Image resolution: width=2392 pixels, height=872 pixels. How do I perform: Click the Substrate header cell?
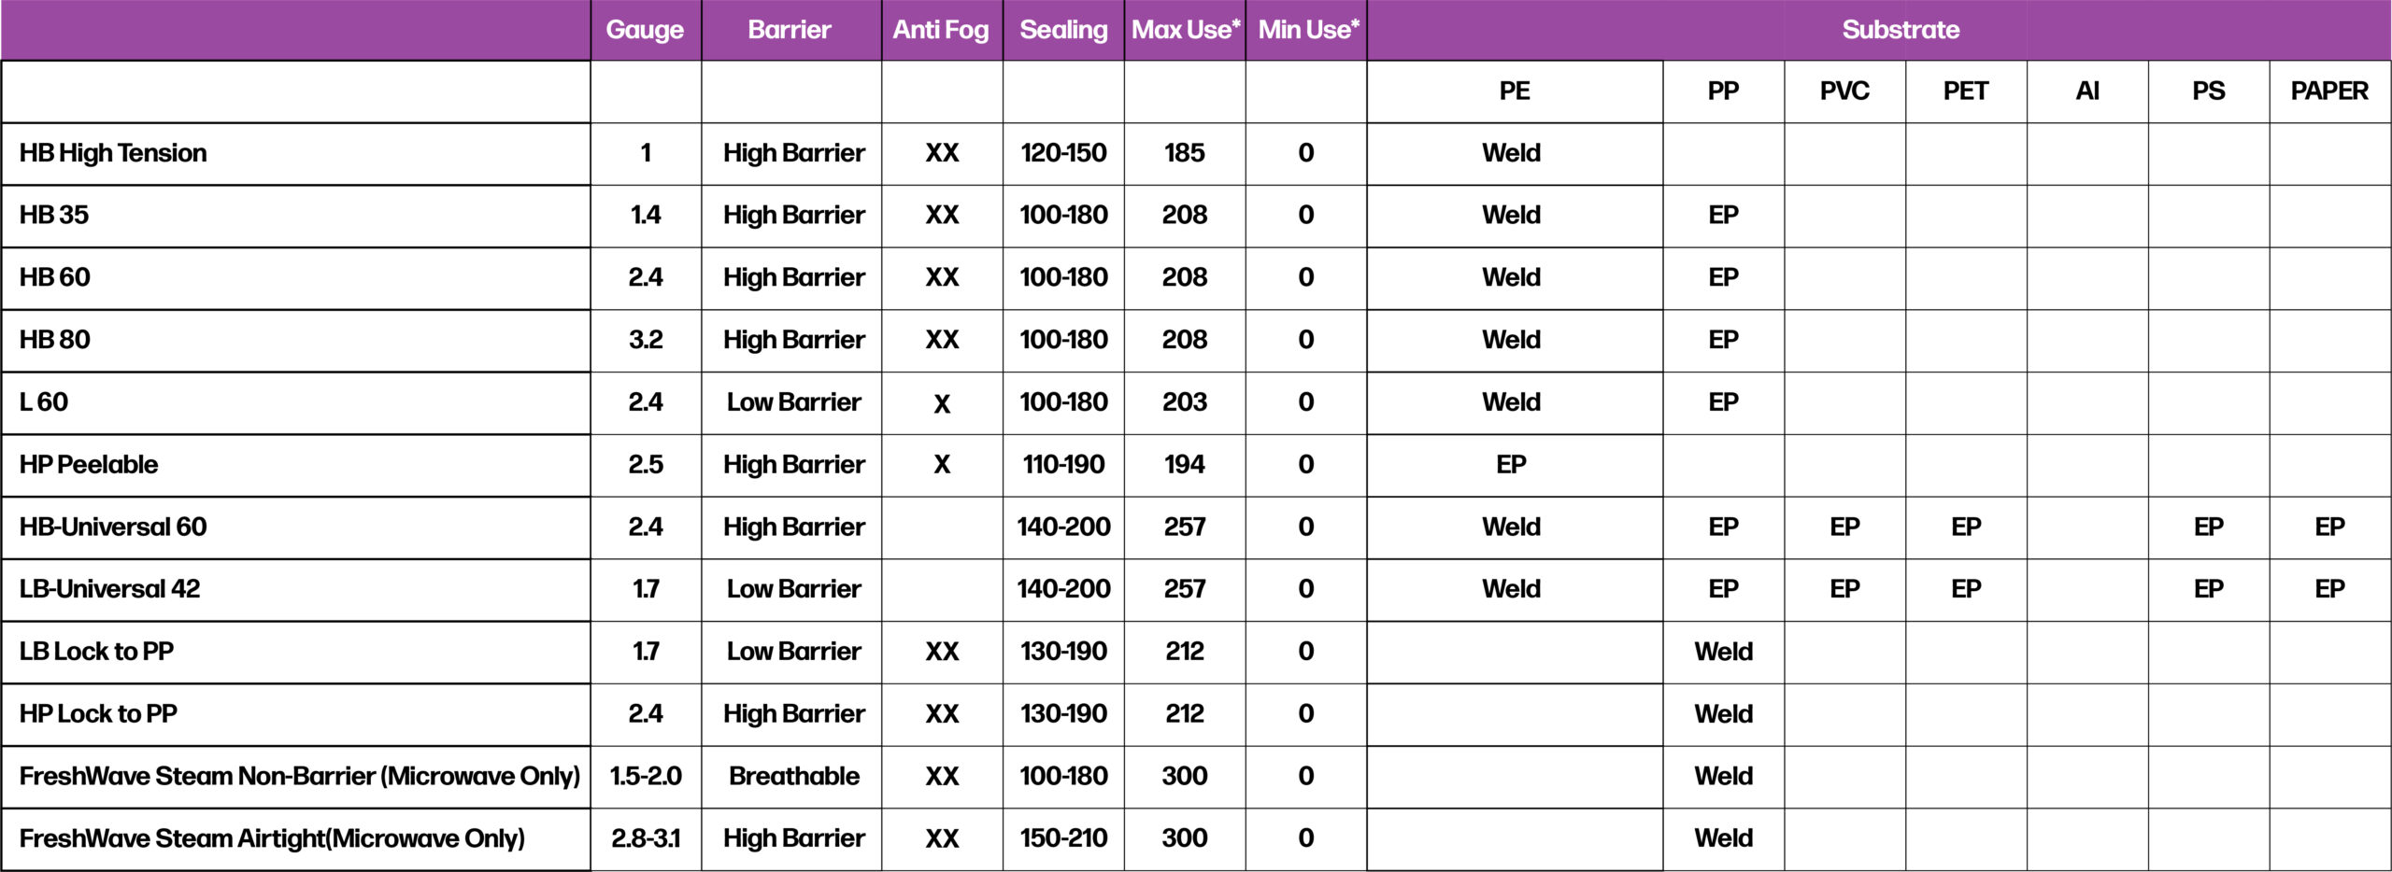(1901, 30)
